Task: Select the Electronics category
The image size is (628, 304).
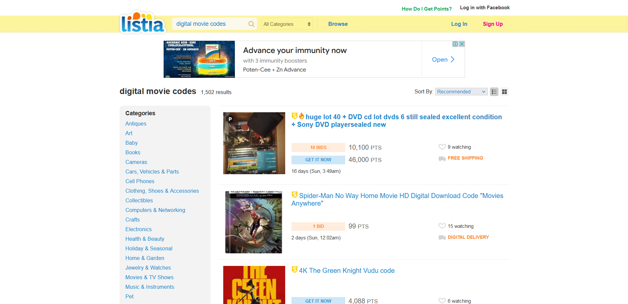Action: tap(138, 229)
